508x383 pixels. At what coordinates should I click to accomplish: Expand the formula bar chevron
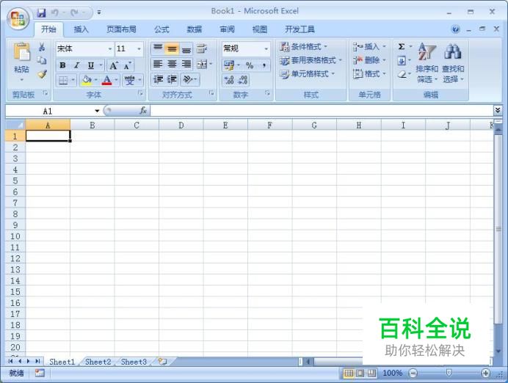(x=498, y=110)
